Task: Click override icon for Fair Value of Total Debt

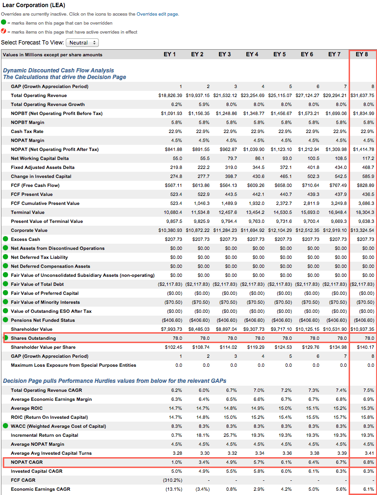Action: click(5, 284)
